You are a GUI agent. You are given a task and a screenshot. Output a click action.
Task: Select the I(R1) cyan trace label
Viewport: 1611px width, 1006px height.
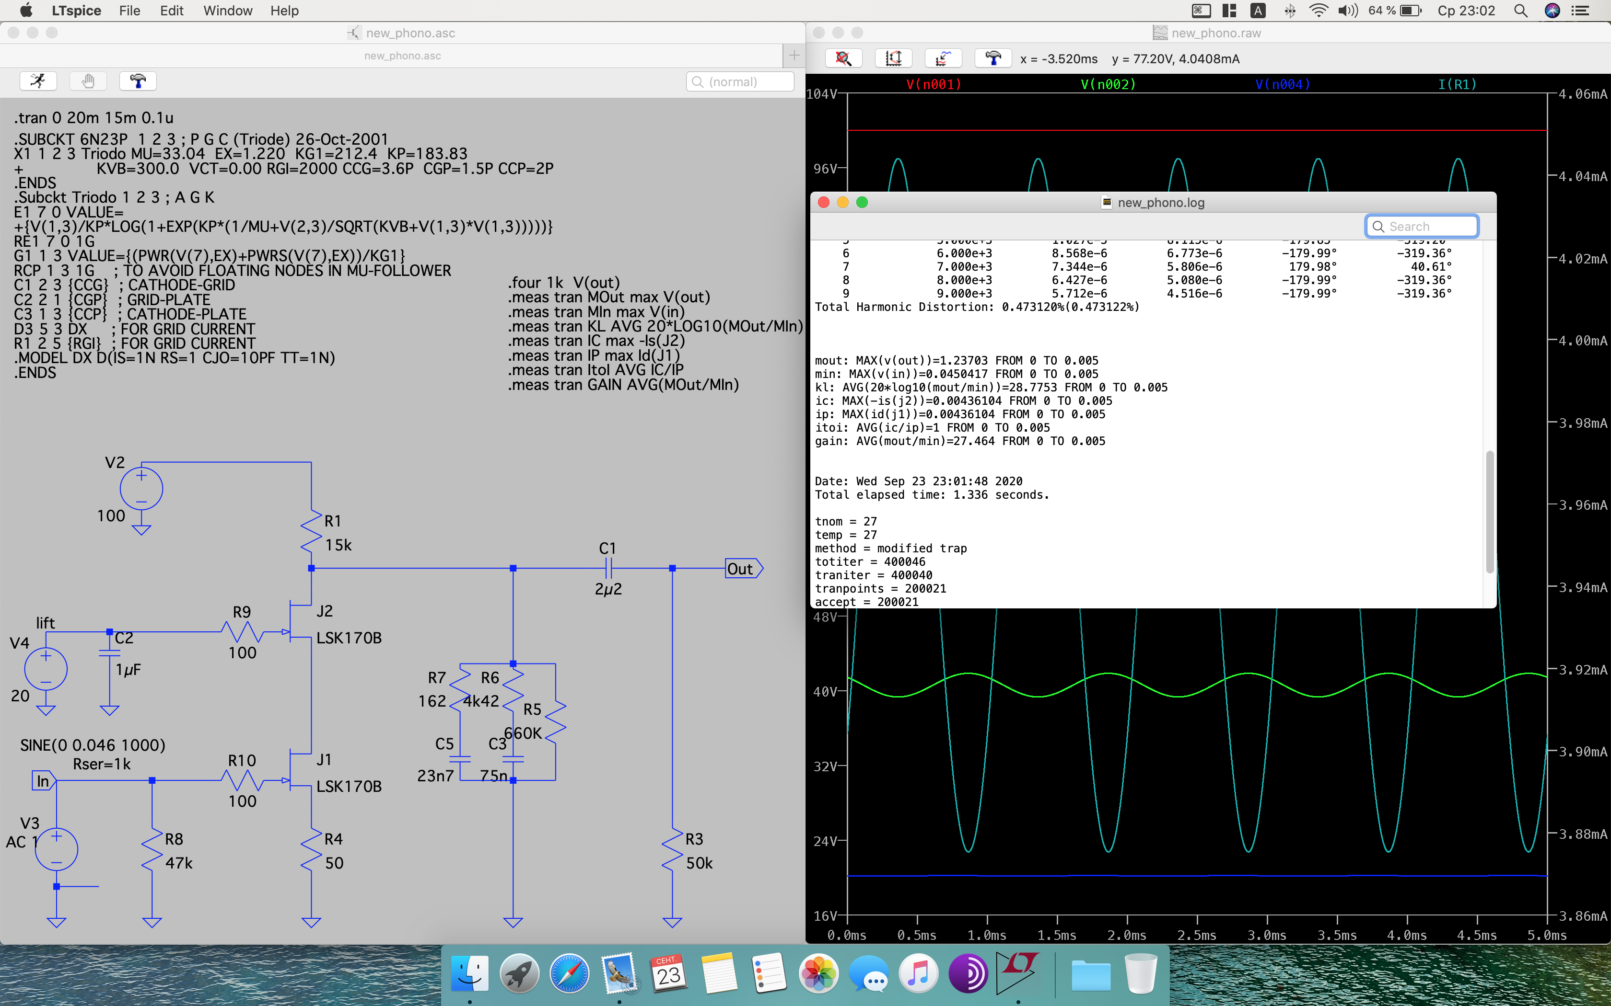point(1457,84)
